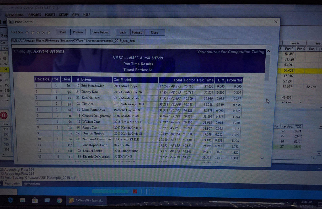Click the From 1st column header
The image size is (322, 209).
tap(234, 80)
